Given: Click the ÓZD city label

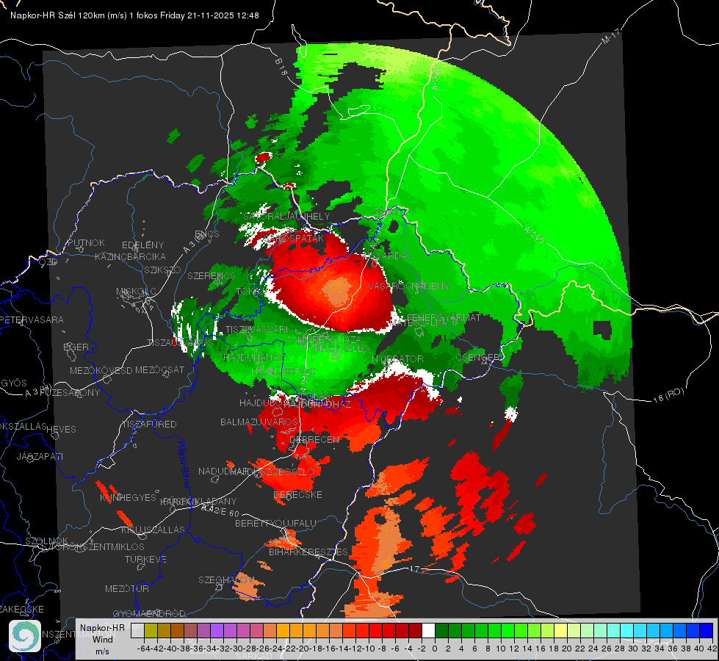Looking at the screenshot, I should 48,262.
